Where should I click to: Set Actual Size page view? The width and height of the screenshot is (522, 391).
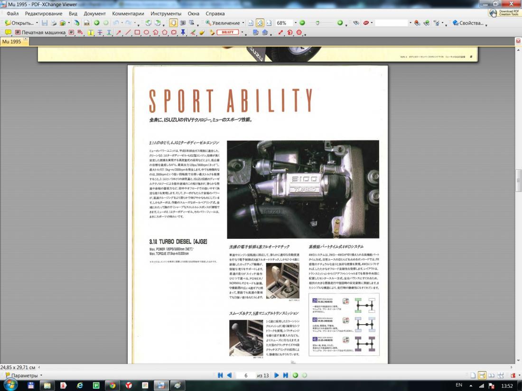(251, 23)
